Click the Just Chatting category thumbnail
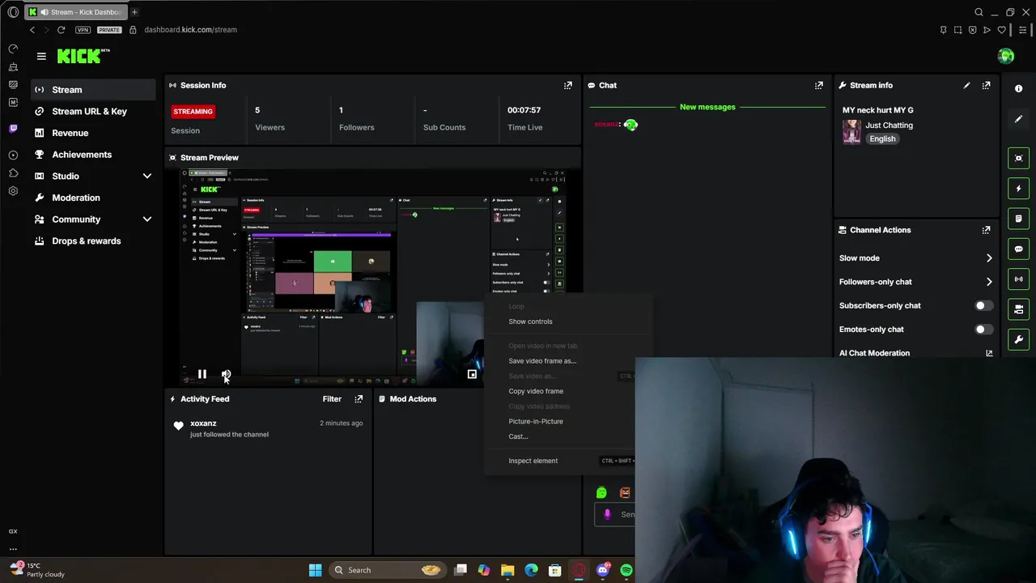This screenshot has height=583, width=1036. tap(851, 131)
